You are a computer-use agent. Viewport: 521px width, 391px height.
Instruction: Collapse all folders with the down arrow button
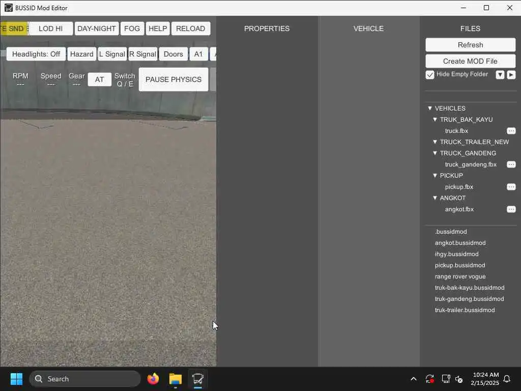tap(500, 75)
